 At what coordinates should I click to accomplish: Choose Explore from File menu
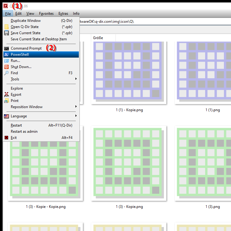tap(41, 88)
